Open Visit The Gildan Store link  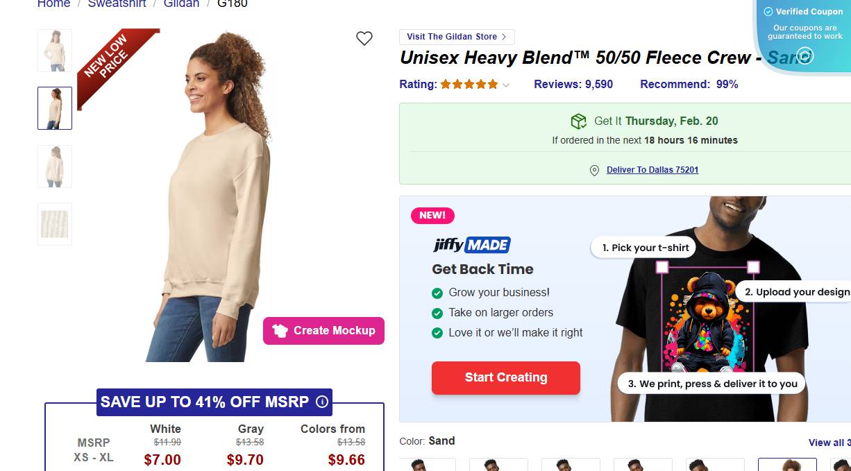click(457, 37)
